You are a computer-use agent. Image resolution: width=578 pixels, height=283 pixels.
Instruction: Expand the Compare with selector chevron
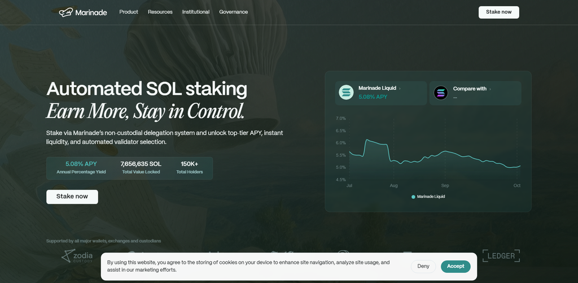pos(490,89)
